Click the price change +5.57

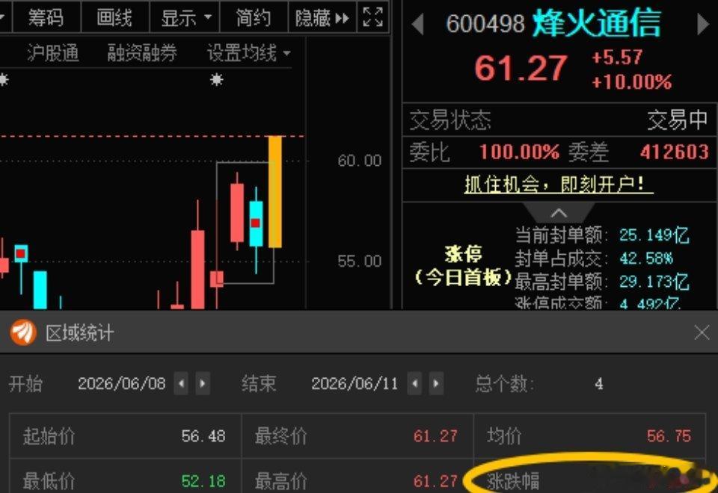click(x=617, y=58)
